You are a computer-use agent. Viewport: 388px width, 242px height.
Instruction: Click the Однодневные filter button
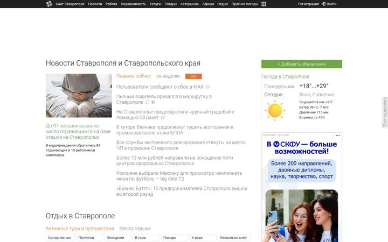pos(60,238)
